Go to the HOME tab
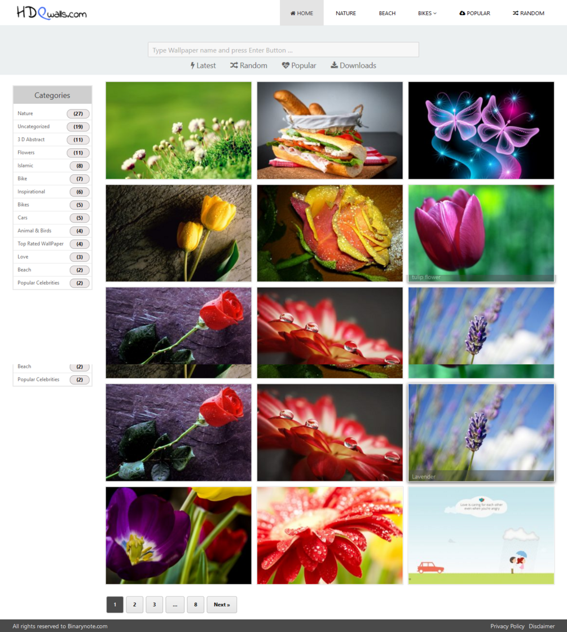The width and height of the screenshot is (567, 632). 302,13
